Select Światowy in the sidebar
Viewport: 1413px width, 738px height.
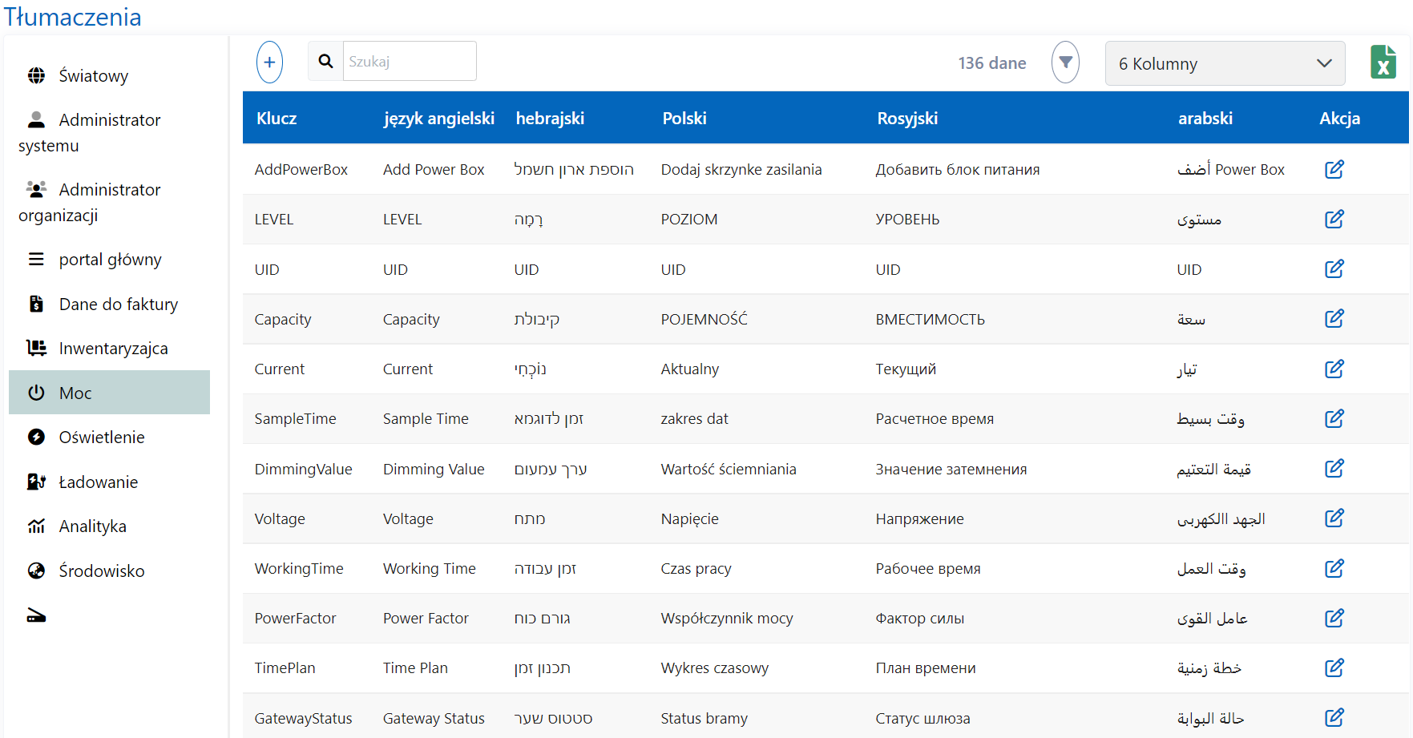tap(93, 76)
